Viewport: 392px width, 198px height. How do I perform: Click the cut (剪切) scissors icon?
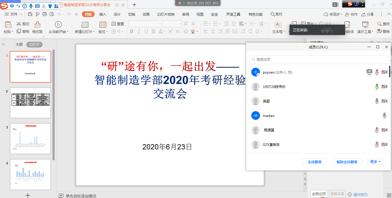[x=19, y=24]
